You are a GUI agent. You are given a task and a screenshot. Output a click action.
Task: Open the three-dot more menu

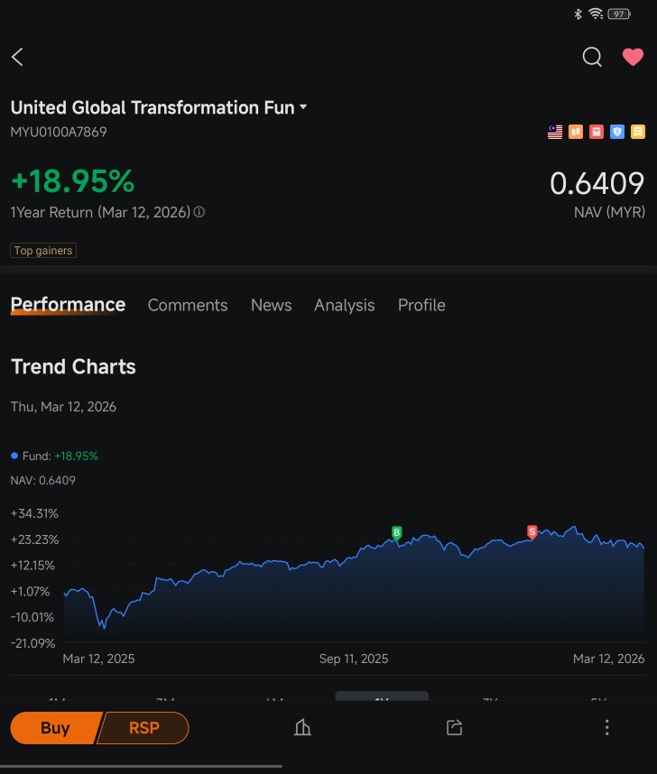[606, 727]
